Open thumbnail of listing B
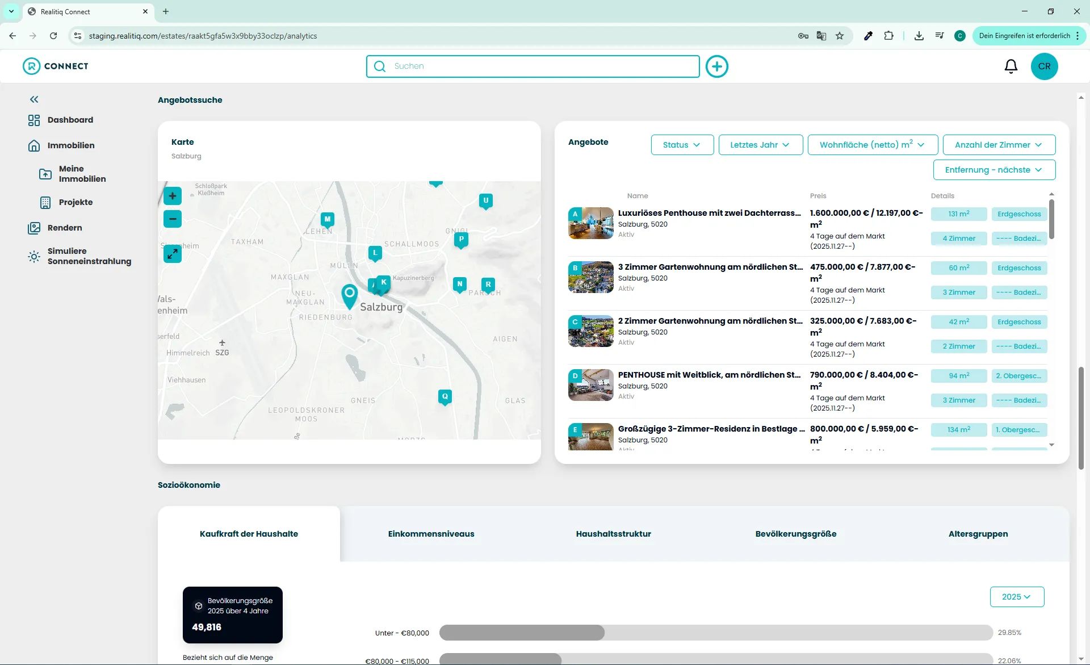The image size is (1090, 665). pyautogui.click(x=591, y=277)
